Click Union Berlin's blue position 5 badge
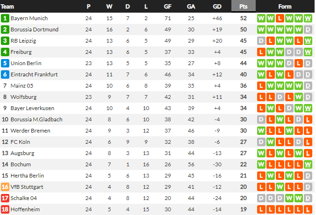The image size is (316, 215). coord(5,63)
